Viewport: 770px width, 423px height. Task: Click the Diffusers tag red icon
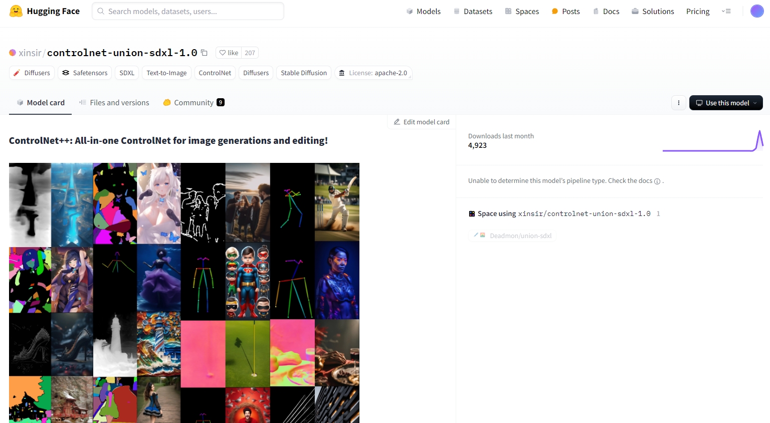[17, 73]
